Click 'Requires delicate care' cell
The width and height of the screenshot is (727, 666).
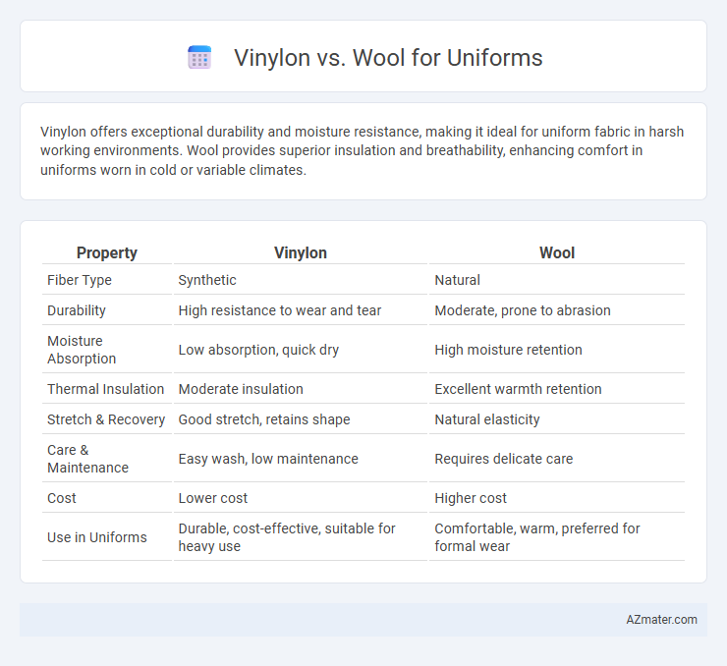(x=504, y=459)
